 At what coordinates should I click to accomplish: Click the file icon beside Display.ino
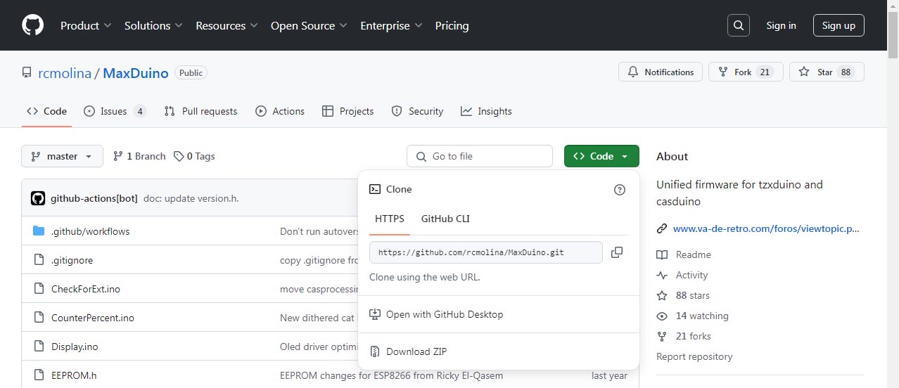tap(39, 347)
